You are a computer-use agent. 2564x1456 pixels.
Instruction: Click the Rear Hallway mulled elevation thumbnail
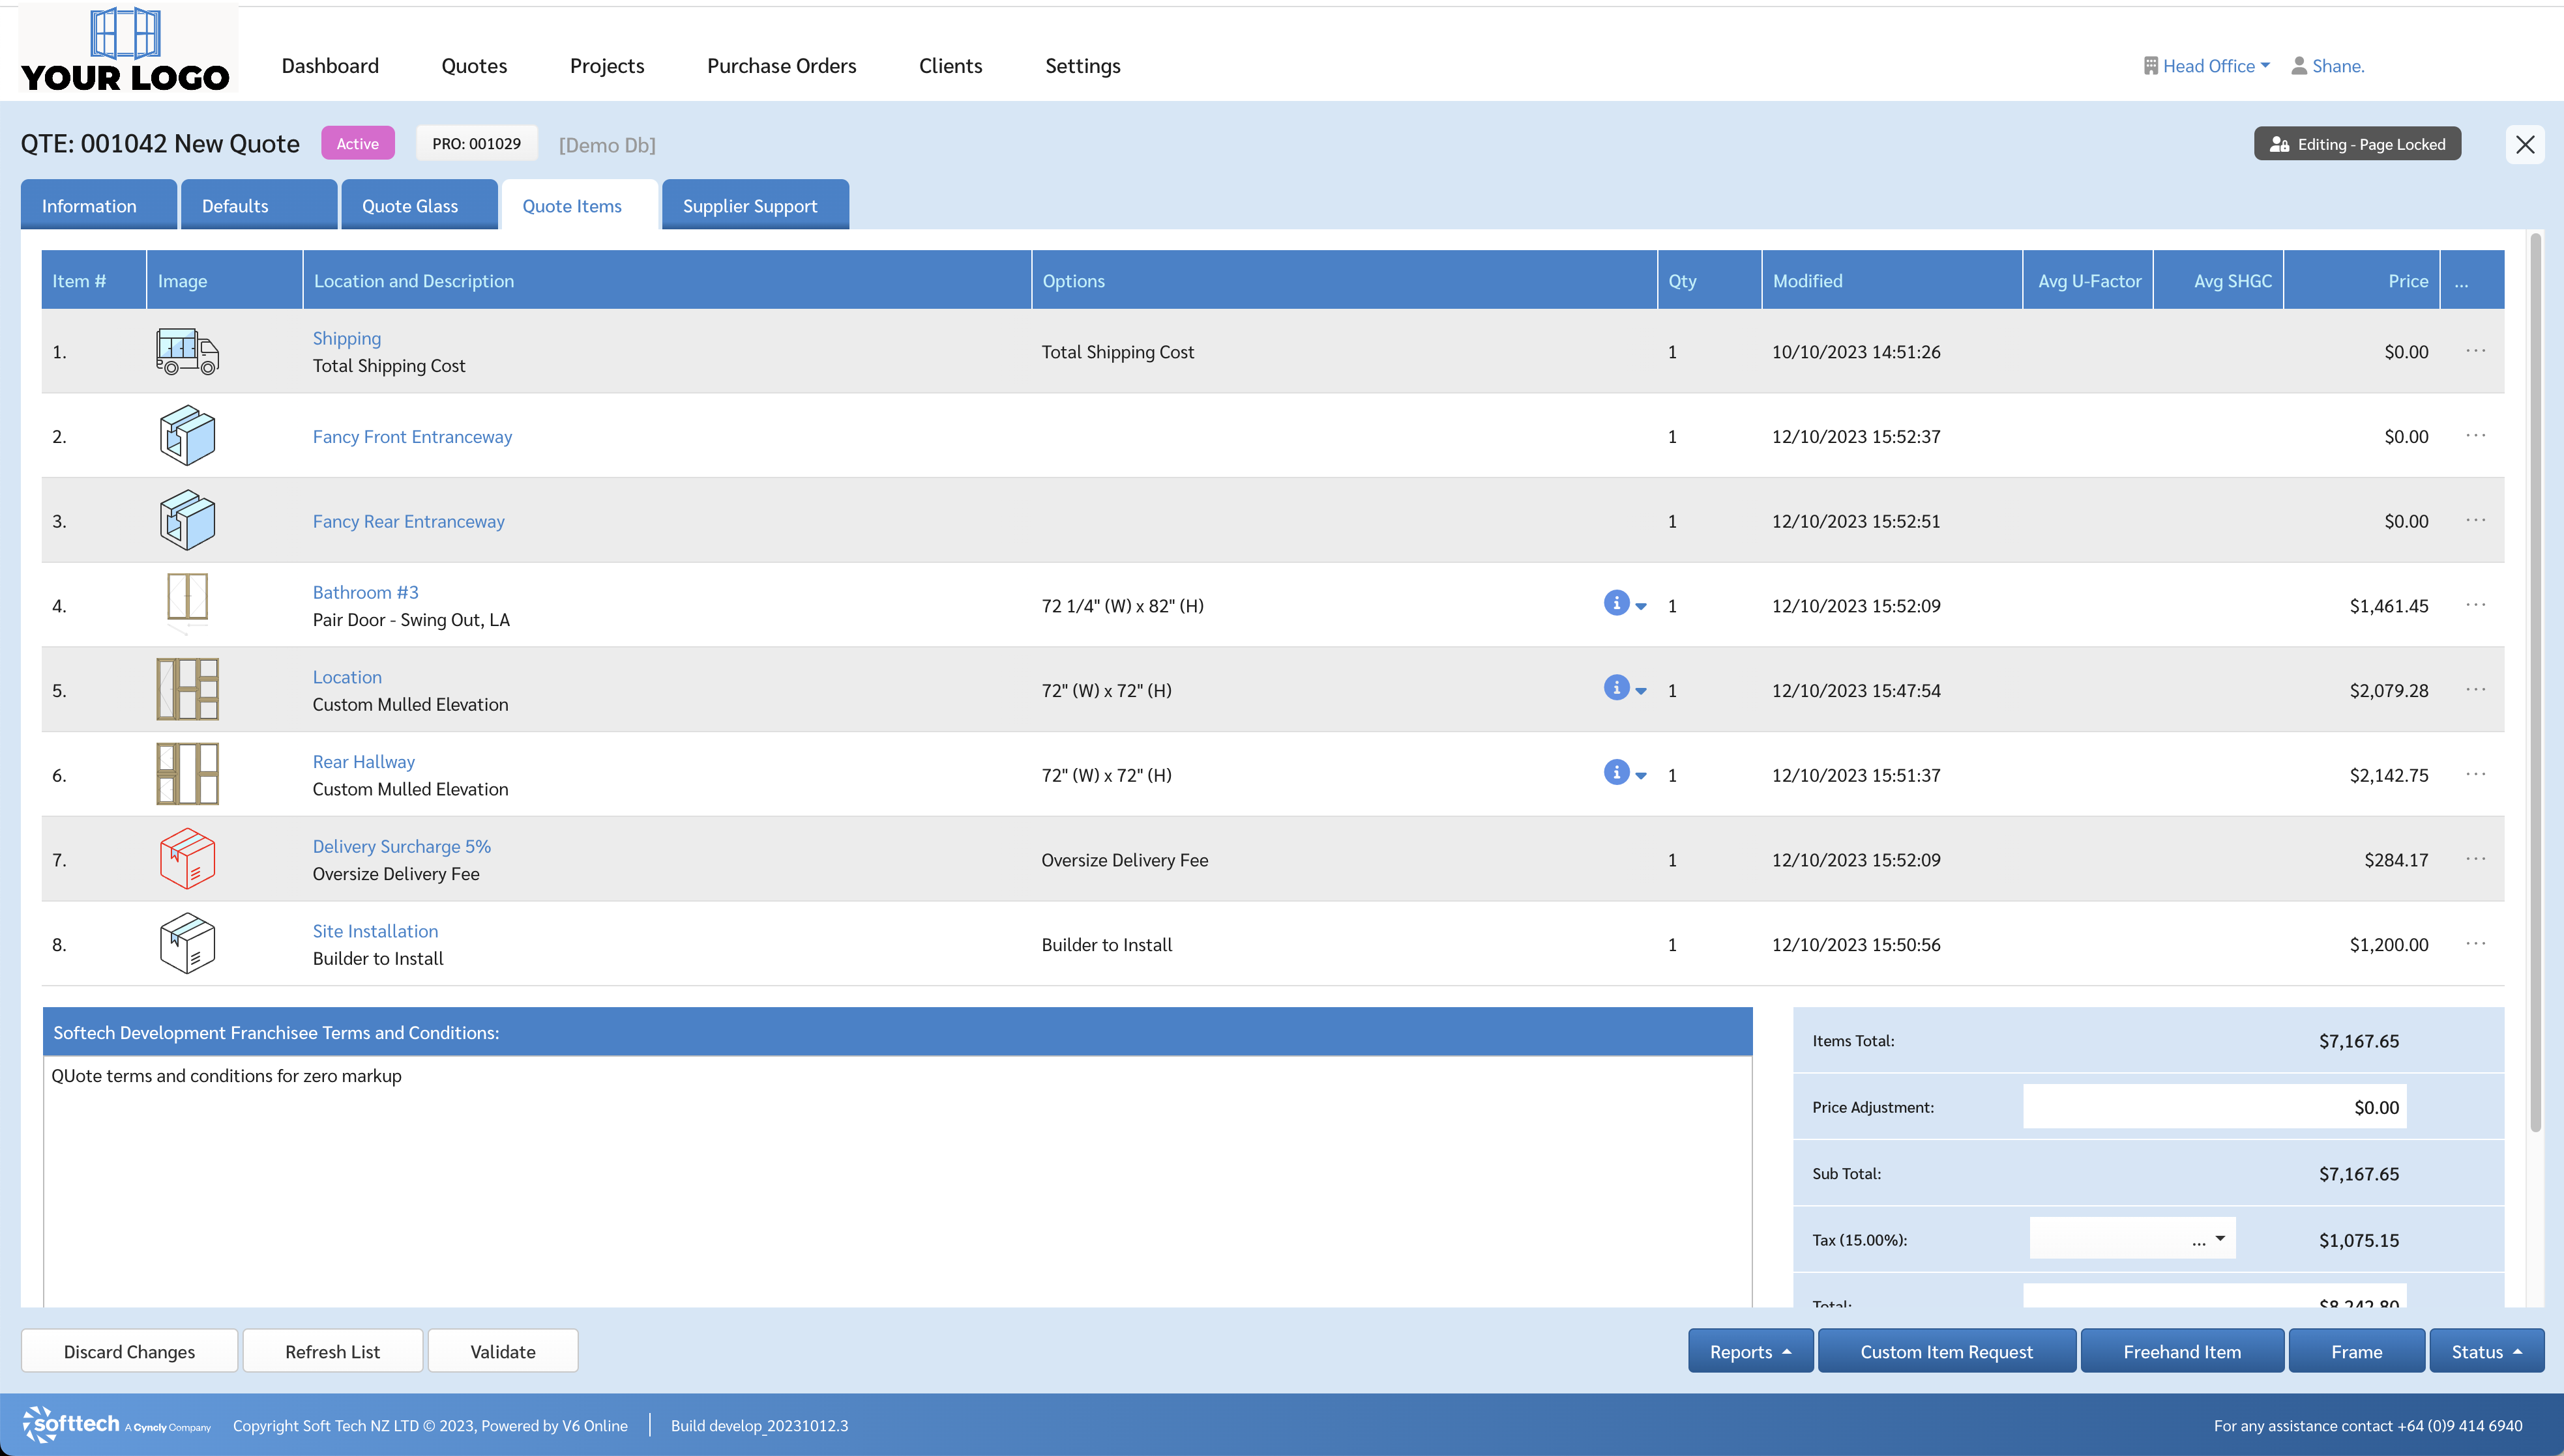[x=187, y=774]
